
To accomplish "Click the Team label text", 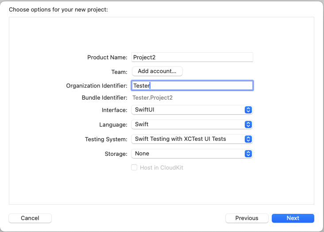I will tap(119, 71).
